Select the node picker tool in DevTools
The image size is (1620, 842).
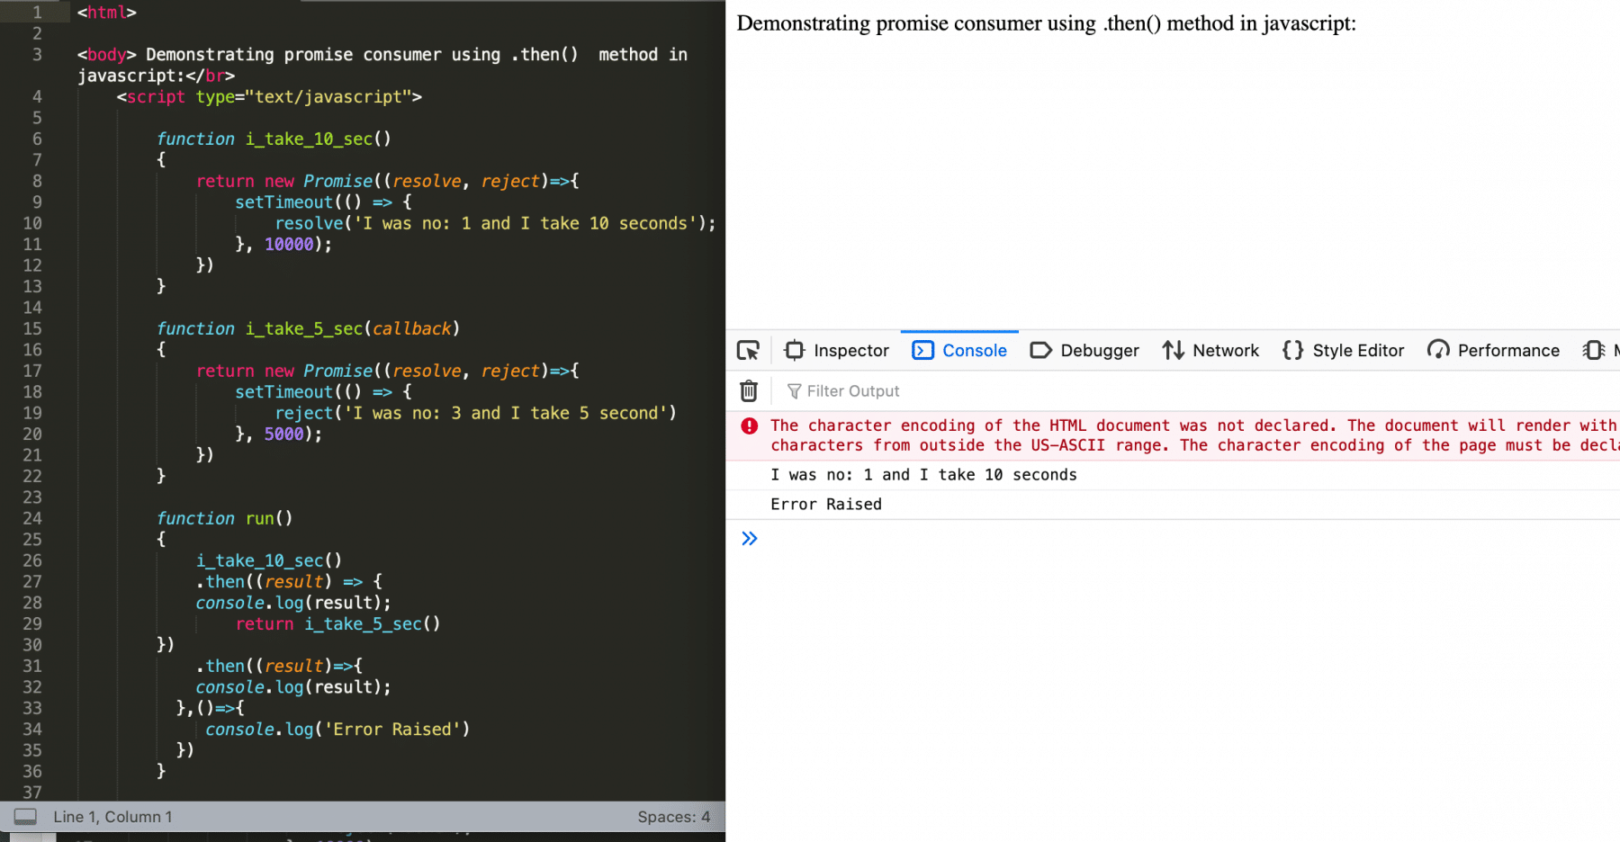click(x=748, y=350)
